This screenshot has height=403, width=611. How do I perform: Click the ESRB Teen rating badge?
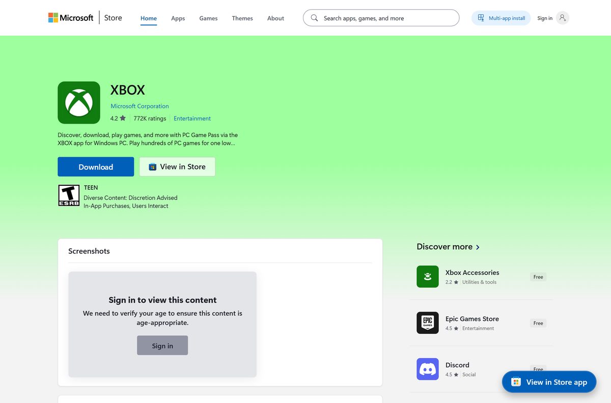click(x=69, y=195)
